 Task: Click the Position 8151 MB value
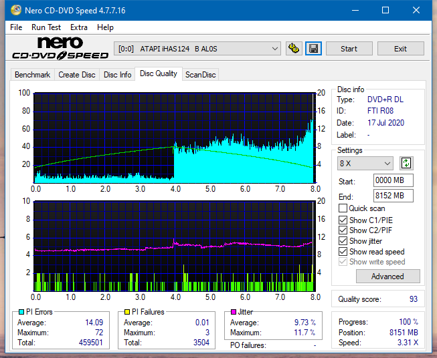click(404, 333)
